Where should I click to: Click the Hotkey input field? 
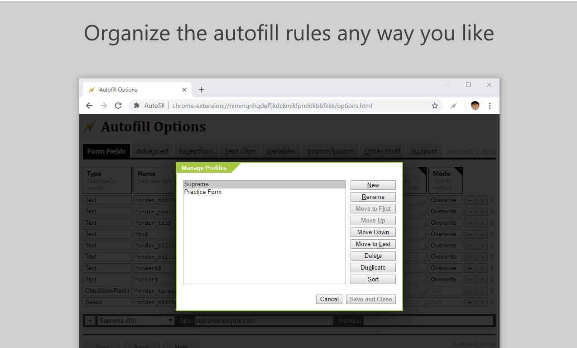428,320
